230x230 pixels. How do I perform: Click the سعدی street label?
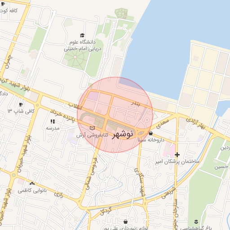(162, 124)
